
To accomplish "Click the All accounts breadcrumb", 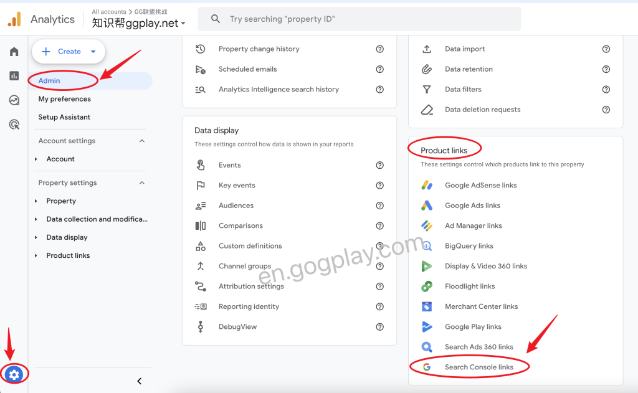I will [x=108, y=12].
